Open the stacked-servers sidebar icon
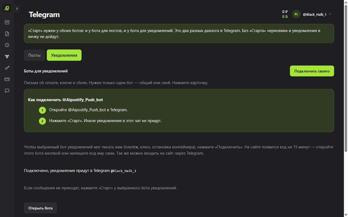Viewport: 348px width, 217px height. [x=7, y=22]
